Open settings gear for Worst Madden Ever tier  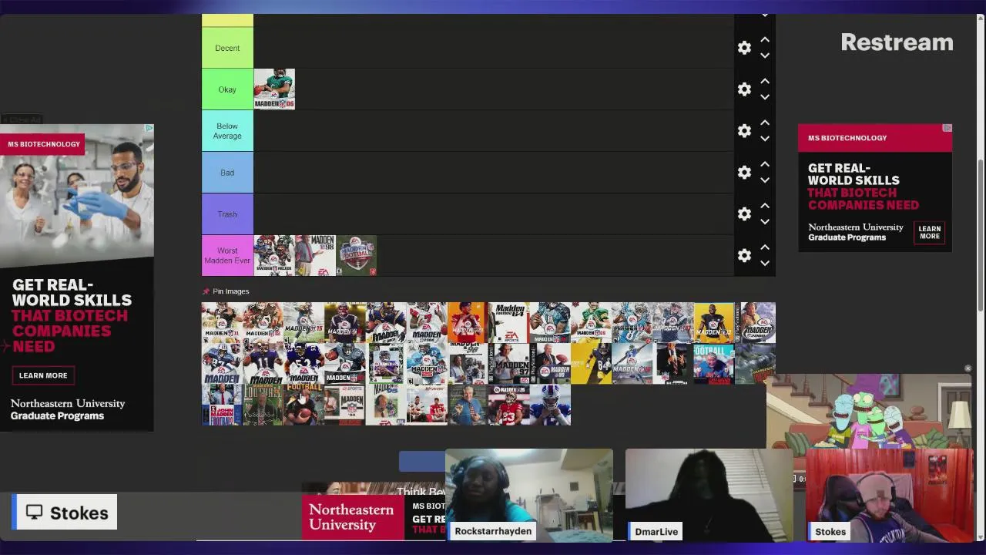point(744,255)
